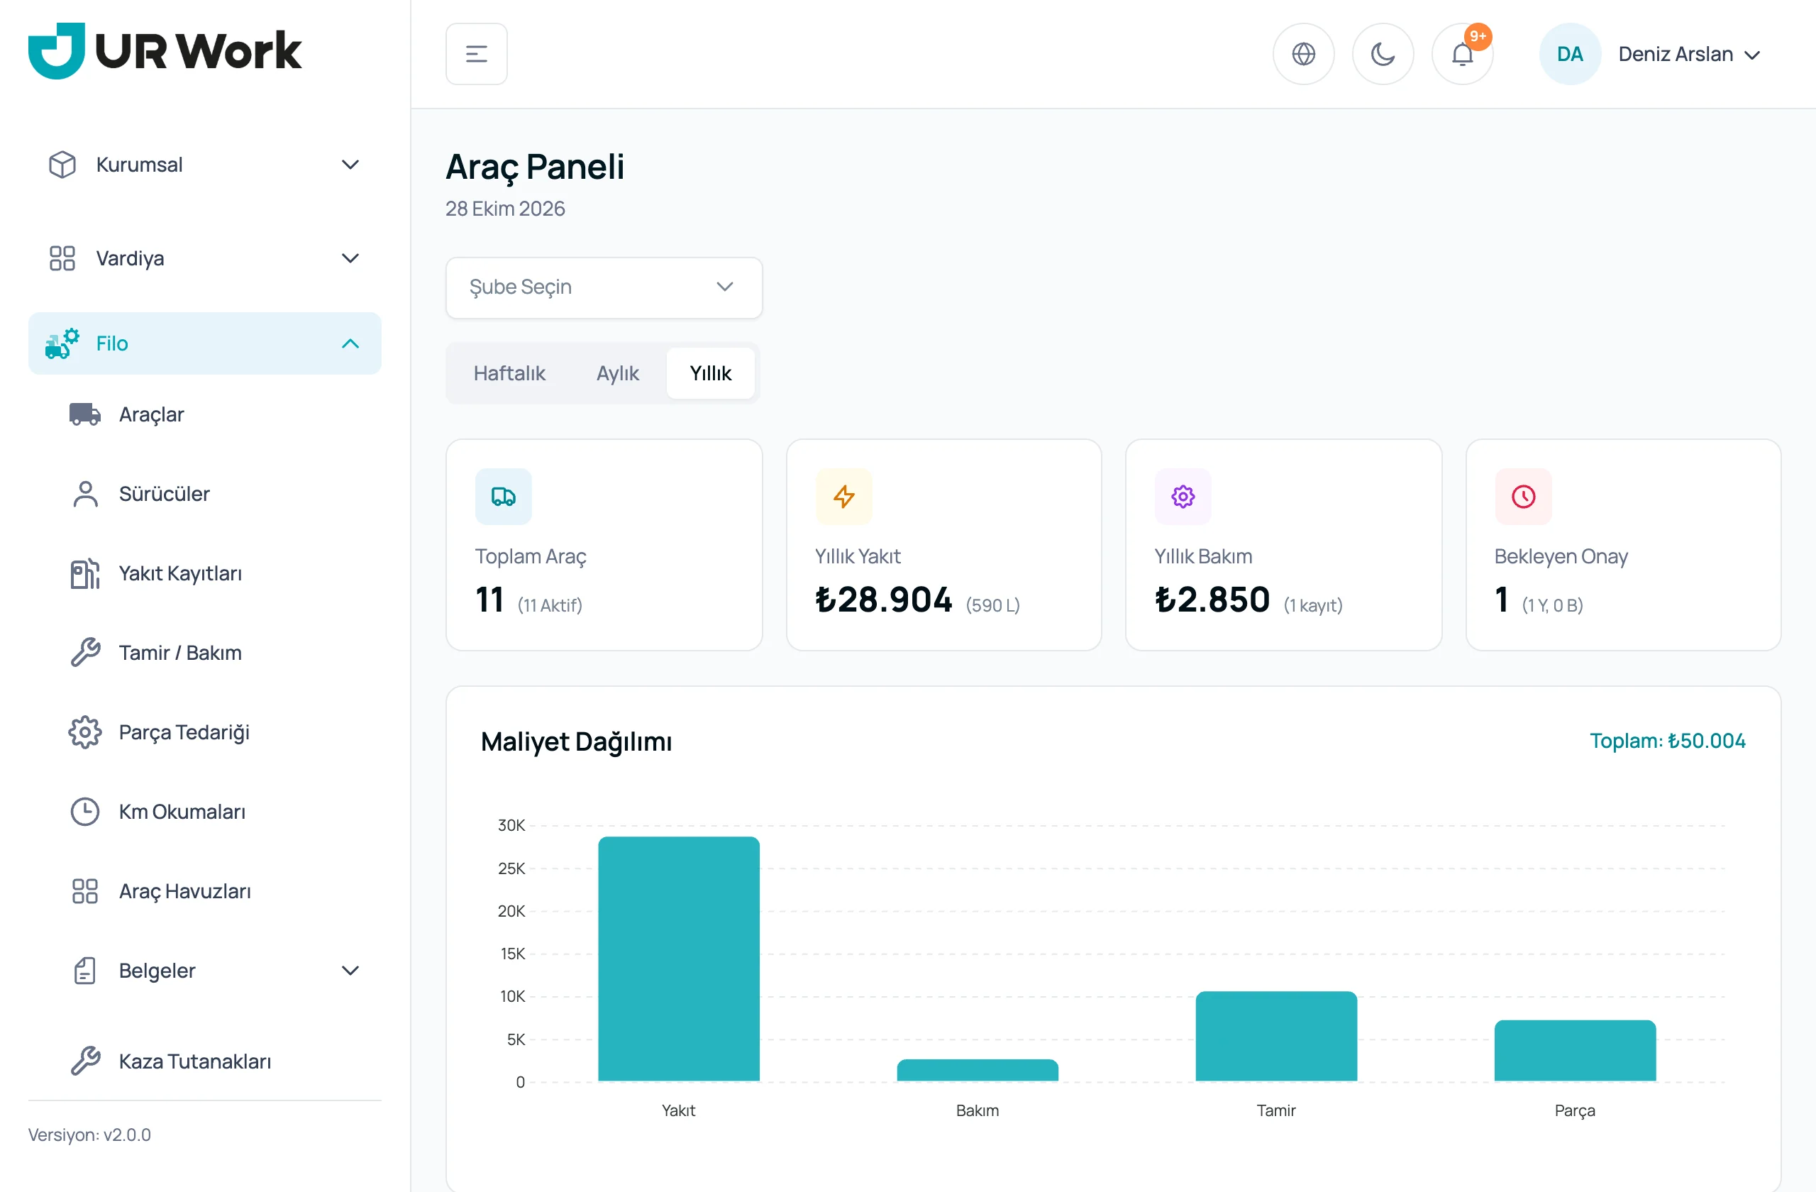Open Kaza Tutanakları via wrench icon
1816x1192 pixels.
pos(84,1061)
